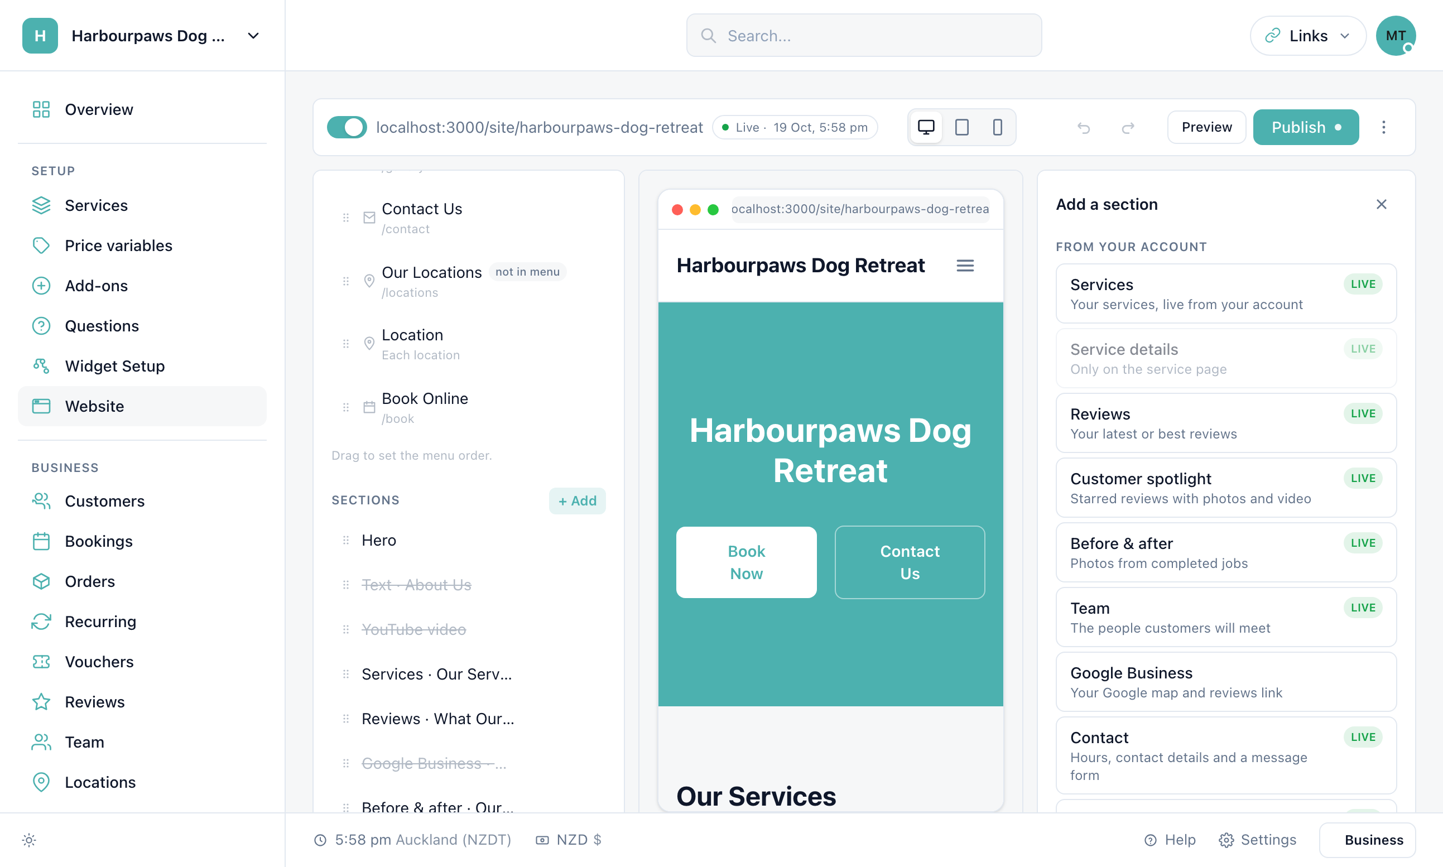Click drag handle beside Hero section
This screenshot has width=1443, height=867.
pos(346,541)
